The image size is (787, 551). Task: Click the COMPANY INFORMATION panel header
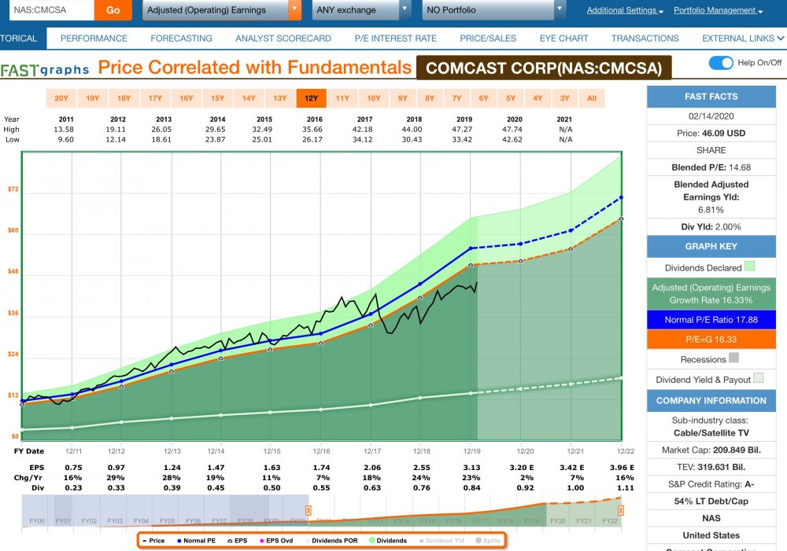[x=711, y=401]
